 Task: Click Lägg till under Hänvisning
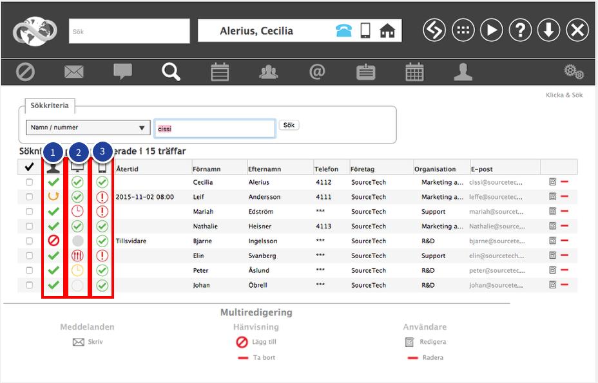tap(256, 342)
